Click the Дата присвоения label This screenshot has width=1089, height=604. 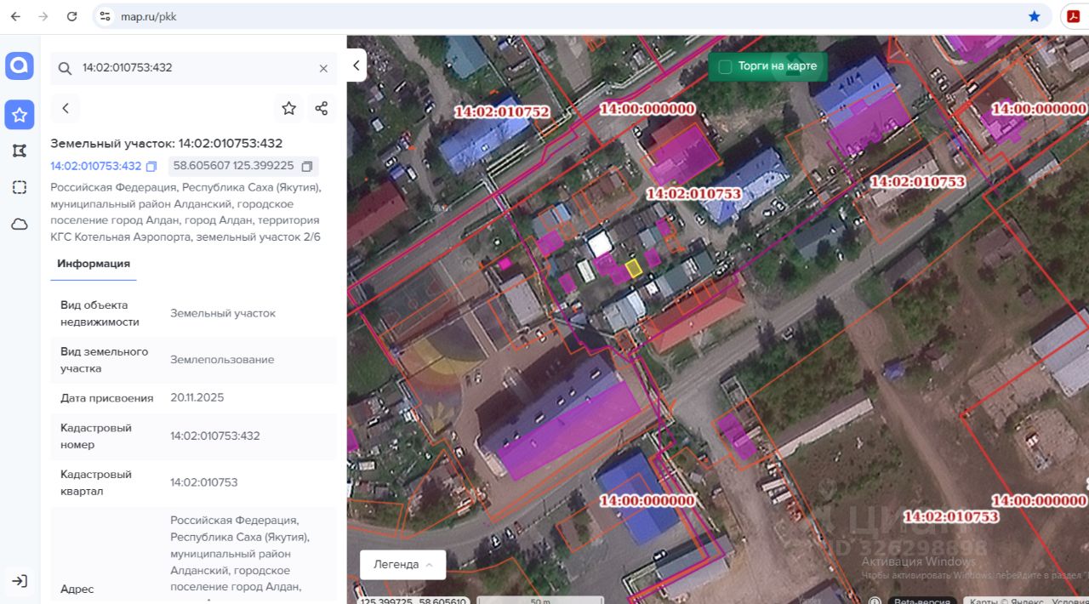[107, 398]
